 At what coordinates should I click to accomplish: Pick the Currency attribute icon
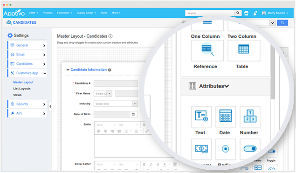(x=201, y=149)
